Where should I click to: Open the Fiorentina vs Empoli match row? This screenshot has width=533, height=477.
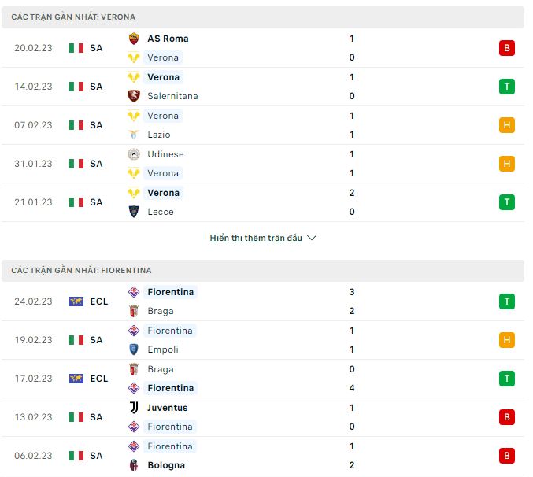263,340
